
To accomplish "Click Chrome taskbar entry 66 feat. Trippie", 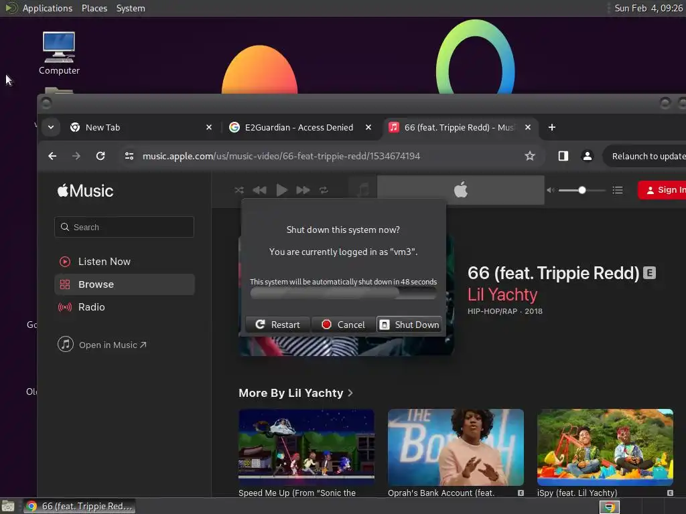I will [x=80, y=506].
